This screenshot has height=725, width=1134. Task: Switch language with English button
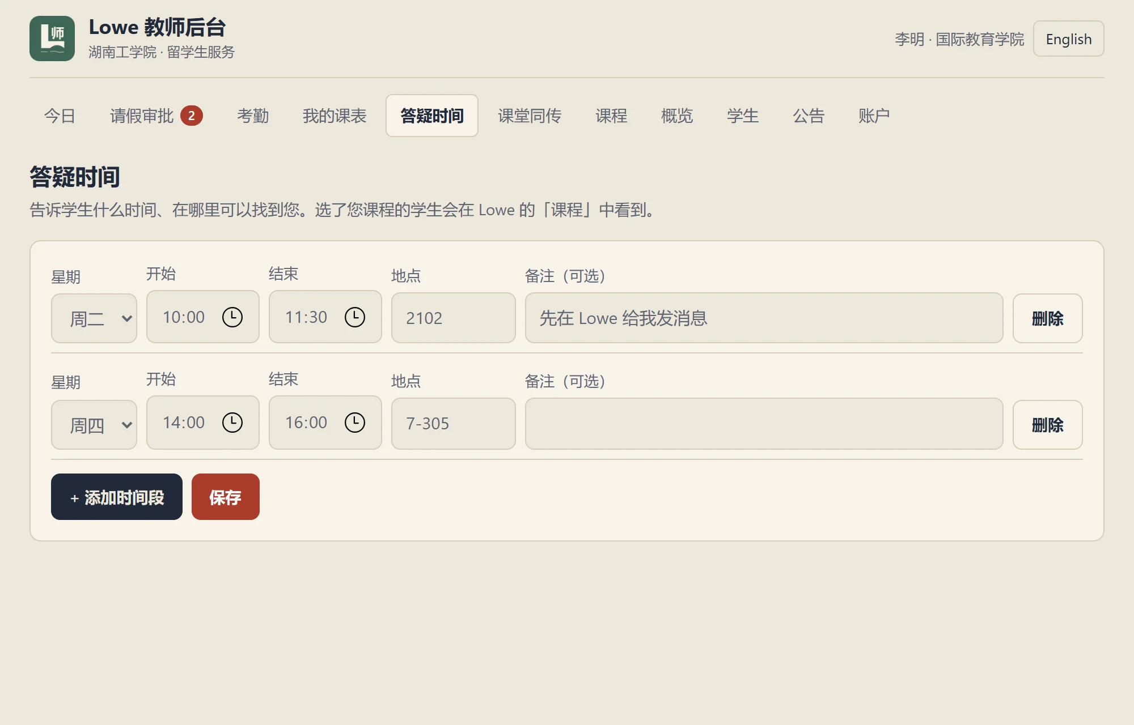tap(1069, 39)
